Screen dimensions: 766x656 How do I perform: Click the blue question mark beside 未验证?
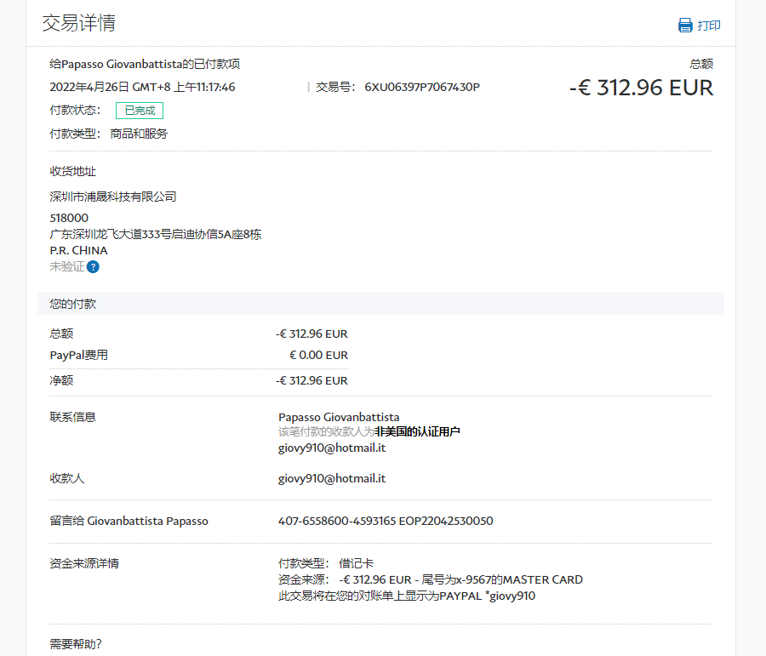(x=93, y=267)
